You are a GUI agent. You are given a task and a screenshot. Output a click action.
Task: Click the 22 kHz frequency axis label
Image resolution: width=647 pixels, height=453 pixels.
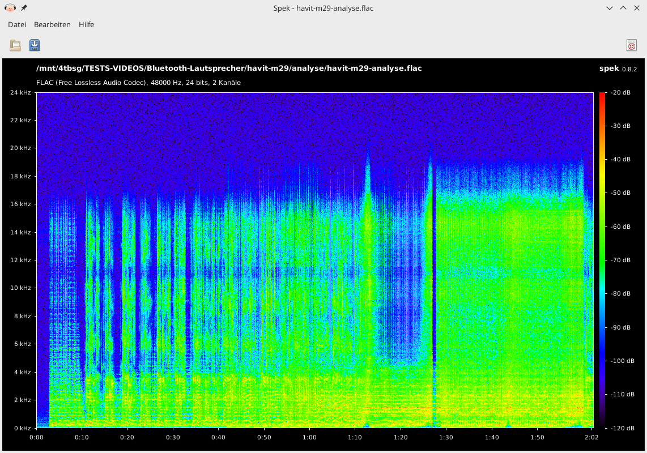click(x=20, y=120)
